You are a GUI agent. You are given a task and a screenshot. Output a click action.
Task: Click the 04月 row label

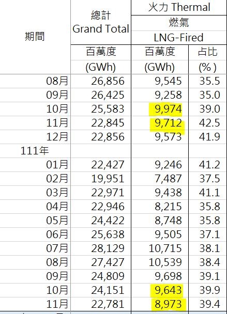click(57, 207)
